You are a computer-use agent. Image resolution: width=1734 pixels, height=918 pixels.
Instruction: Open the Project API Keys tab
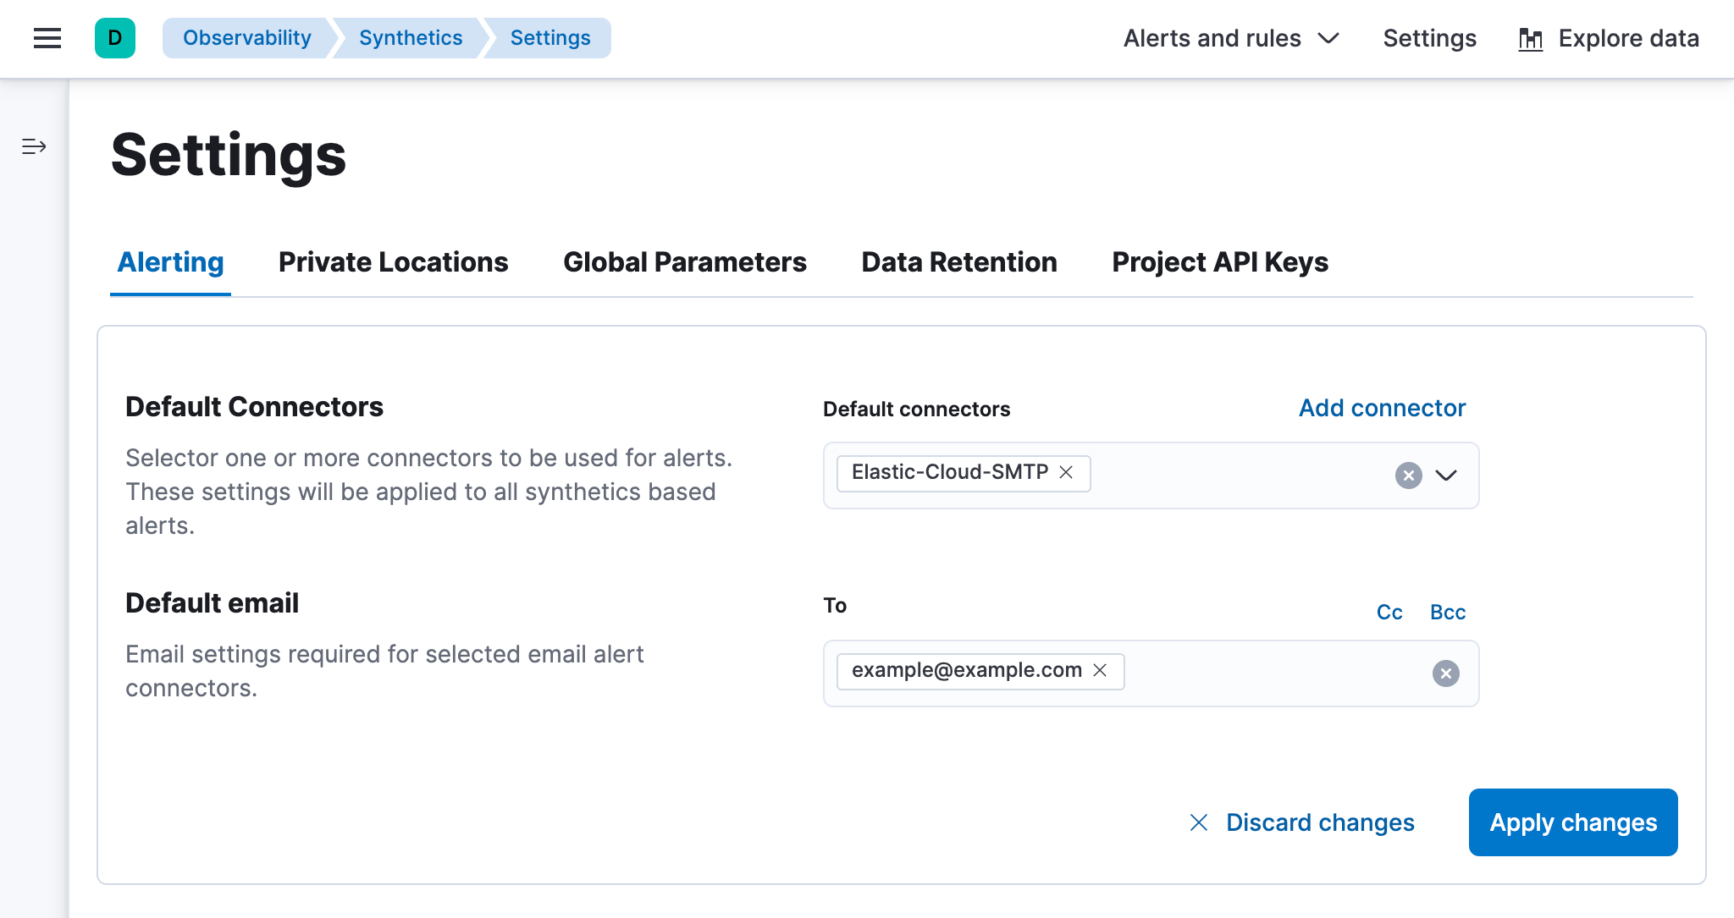1220,262
